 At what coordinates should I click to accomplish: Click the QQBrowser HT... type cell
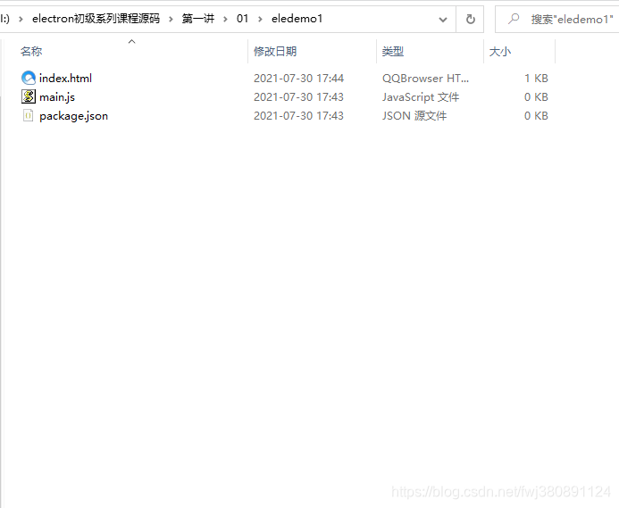[x=425, y=79]
